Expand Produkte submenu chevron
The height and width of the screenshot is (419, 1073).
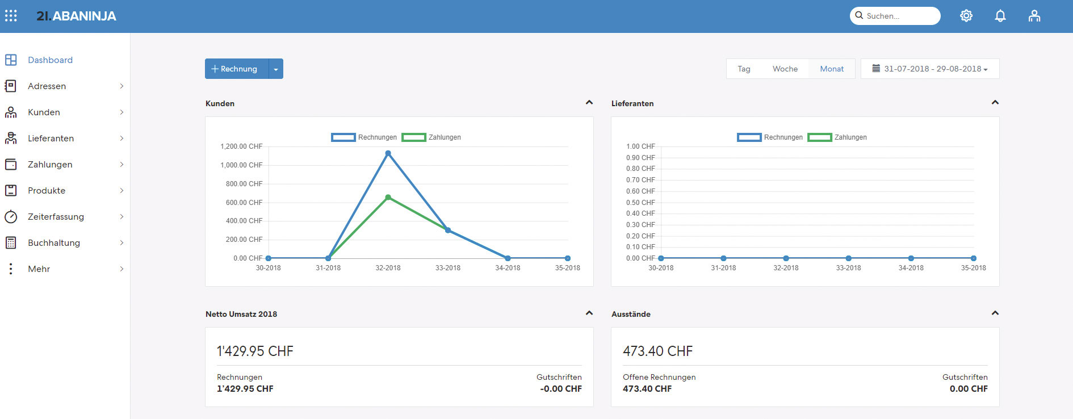click(121, 190)
